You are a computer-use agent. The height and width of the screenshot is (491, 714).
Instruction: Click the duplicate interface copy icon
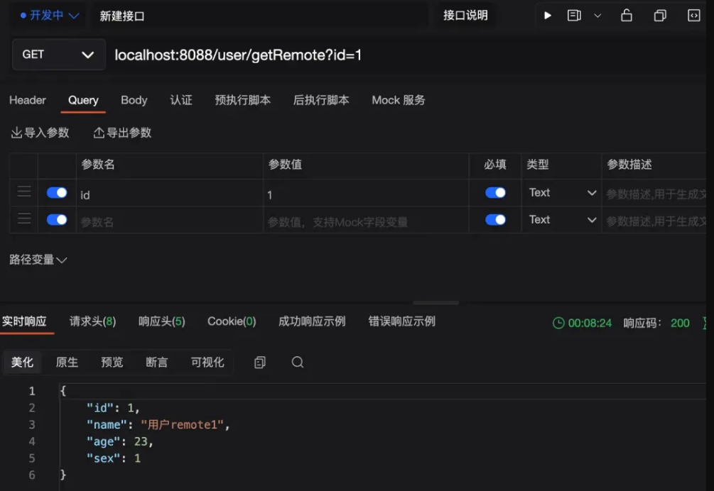pos(660,16)
